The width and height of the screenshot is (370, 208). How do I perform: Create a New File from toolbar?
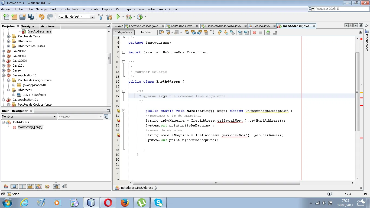[6, 17]
